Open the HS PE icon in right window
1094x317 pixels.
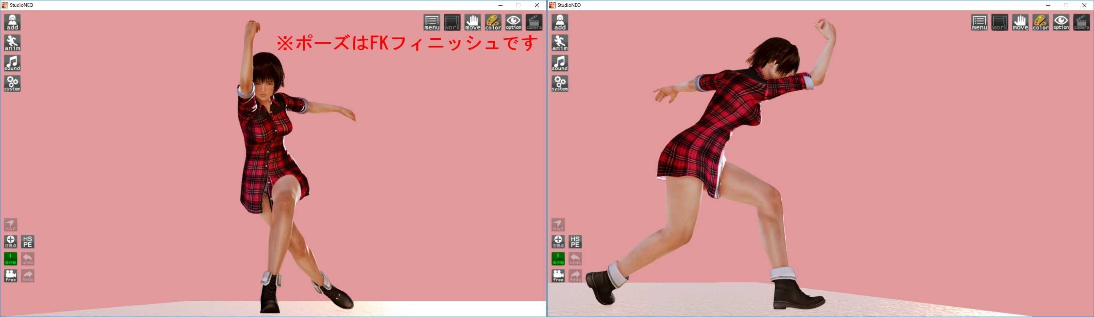click(x=575, y=242)
